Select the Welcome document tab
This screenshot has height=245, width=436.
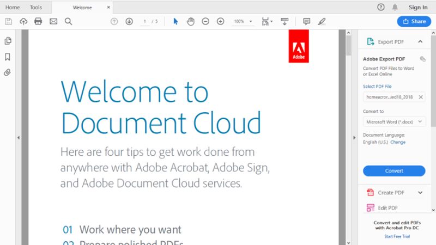[82, 8]
